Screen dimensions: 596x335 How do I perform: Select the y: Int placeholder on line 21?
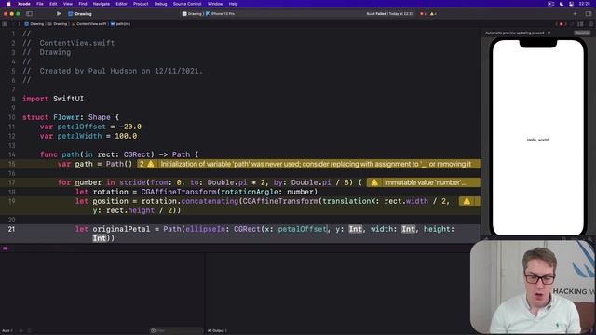pyautogui.click(x=356, y=229)
